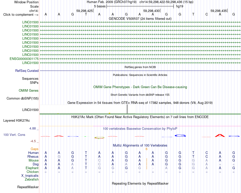Viewport: 241px width, 193px height.
Task: Click the X_tropicalis species row label
Action: (x=30, y=176)
